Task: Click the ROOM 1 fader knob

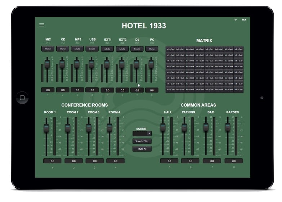Action: (46, 128)
